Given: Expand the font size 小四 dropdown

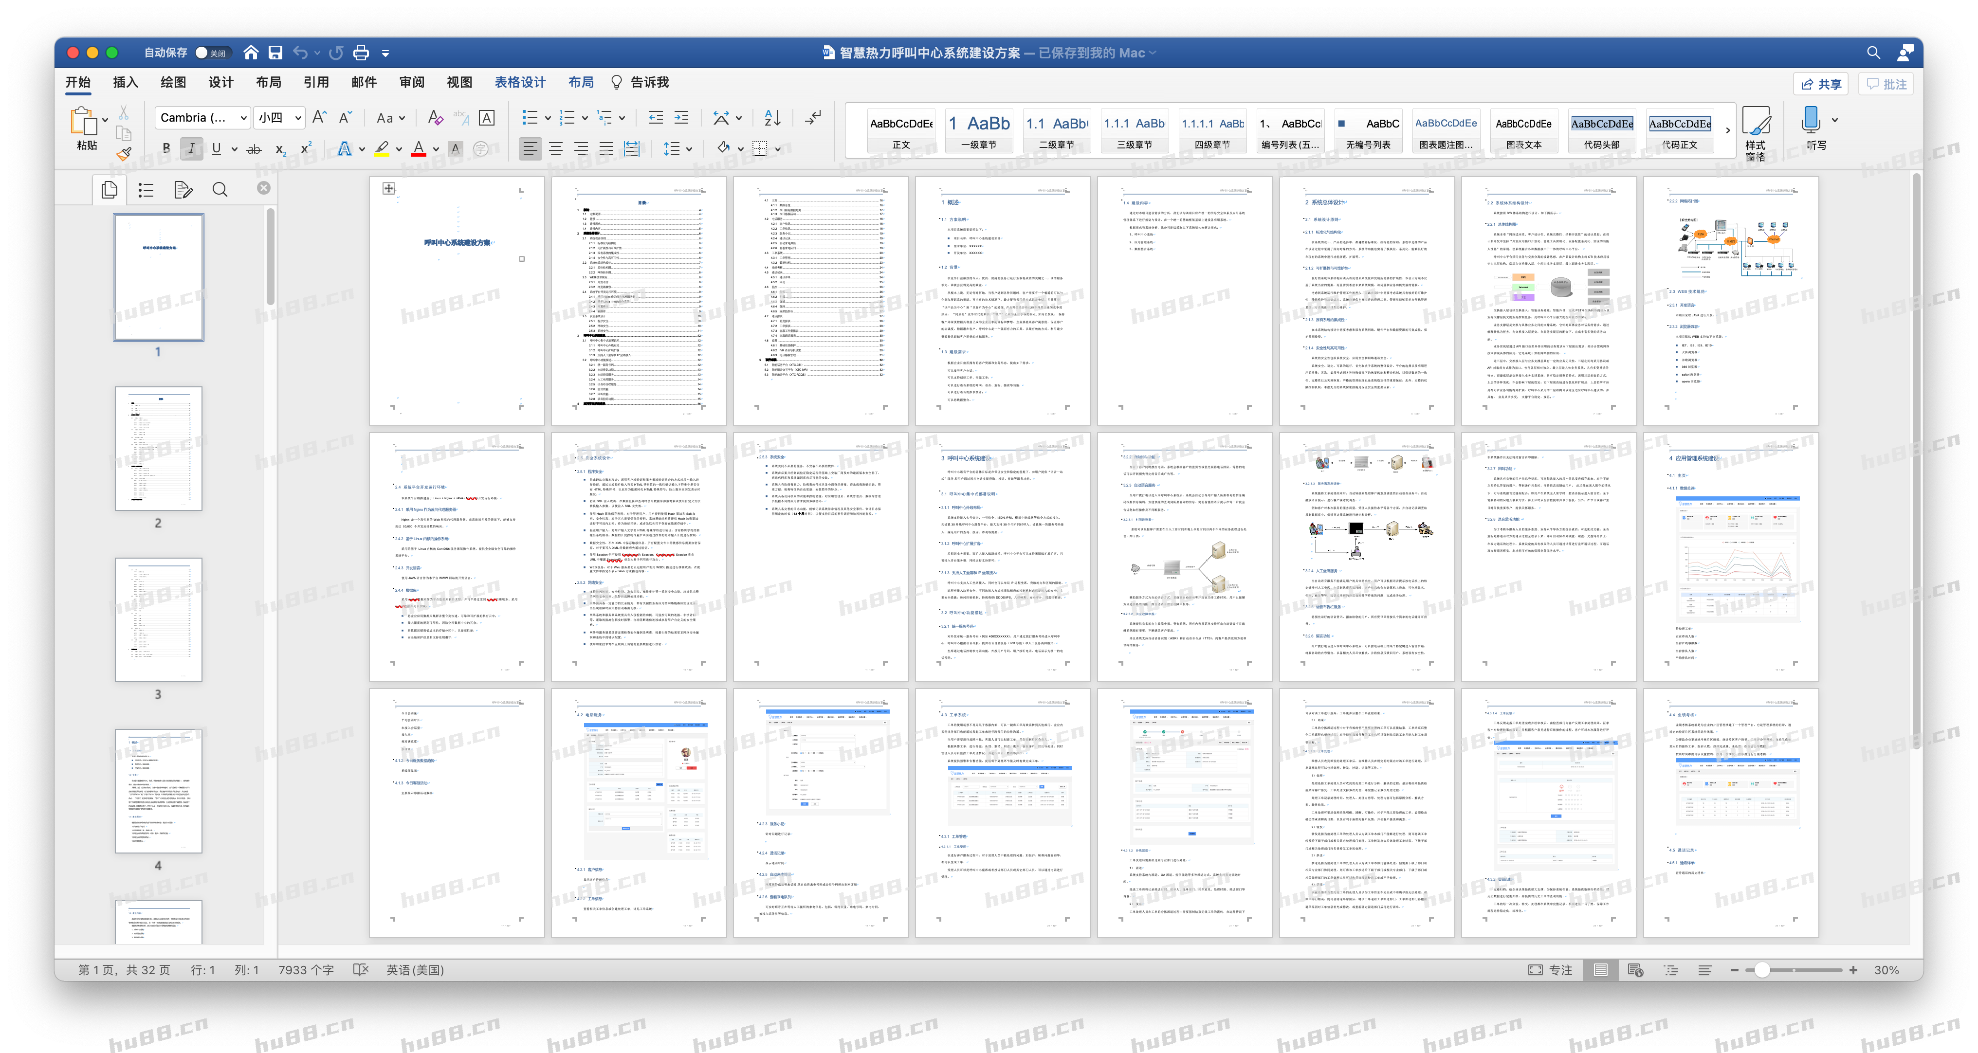Looking at the screenshot, I should click(x=298, y=117).
